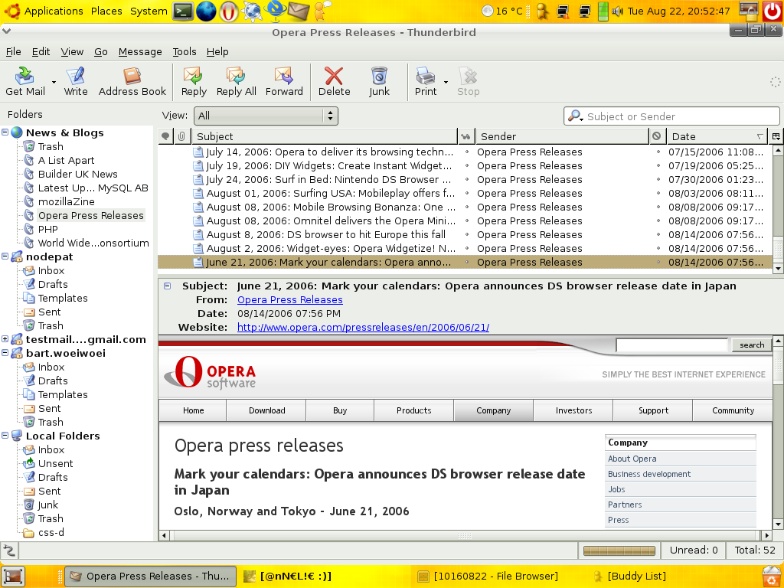This screenshot has width=784, height=588.
Task: Open the Message menu
Action: (140, 51)
